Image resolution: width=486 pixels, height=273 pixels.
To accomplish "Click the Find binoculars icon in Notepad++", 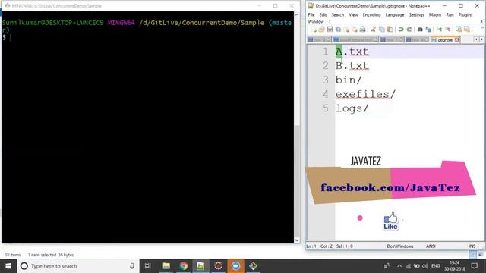I will (x=420, y=30).
